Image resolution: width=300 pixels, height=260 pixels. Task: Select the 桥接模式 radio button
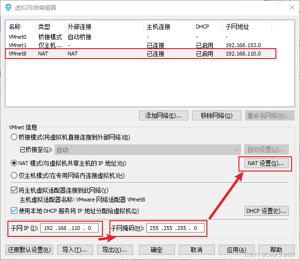point(14,137)
